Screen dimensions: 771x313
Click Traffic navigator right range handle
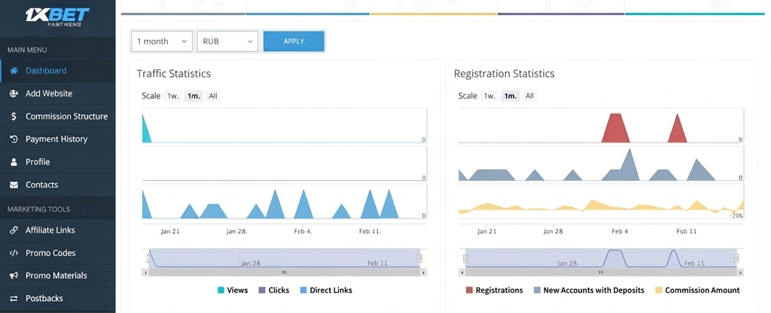pos(420,258)
